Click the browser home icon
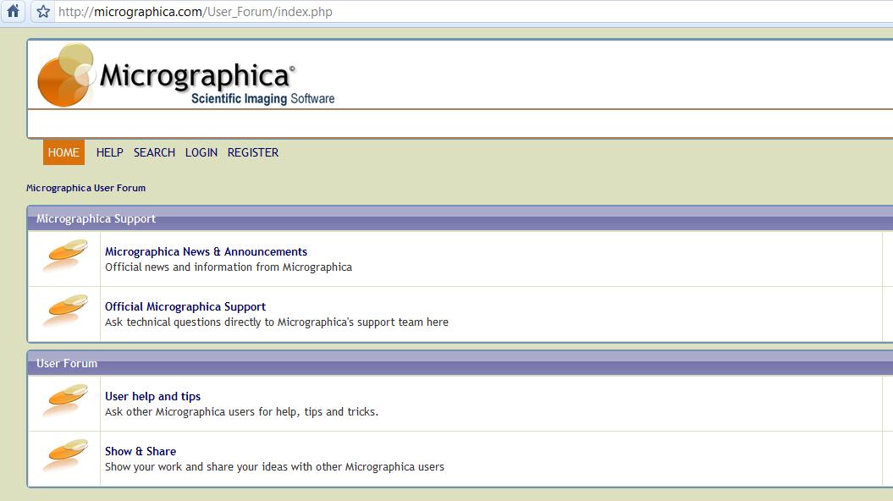The width and height of the screenshot is (893, 501). pos(13,11)
